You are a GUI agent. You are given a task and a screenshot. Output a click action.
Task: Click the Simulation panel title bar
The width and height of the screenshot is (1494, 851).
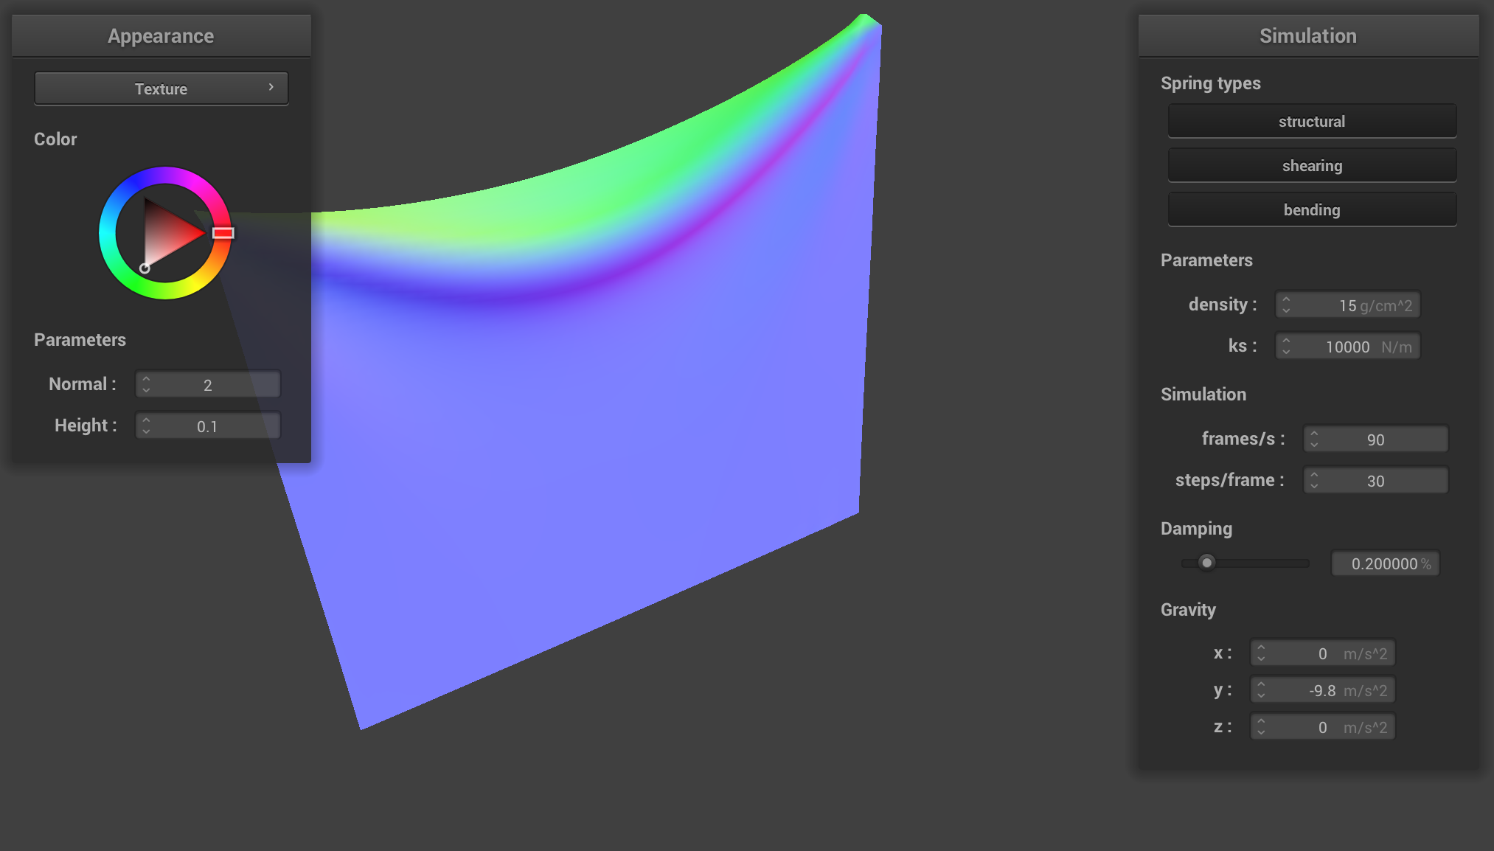click(x=1308, y=35)
